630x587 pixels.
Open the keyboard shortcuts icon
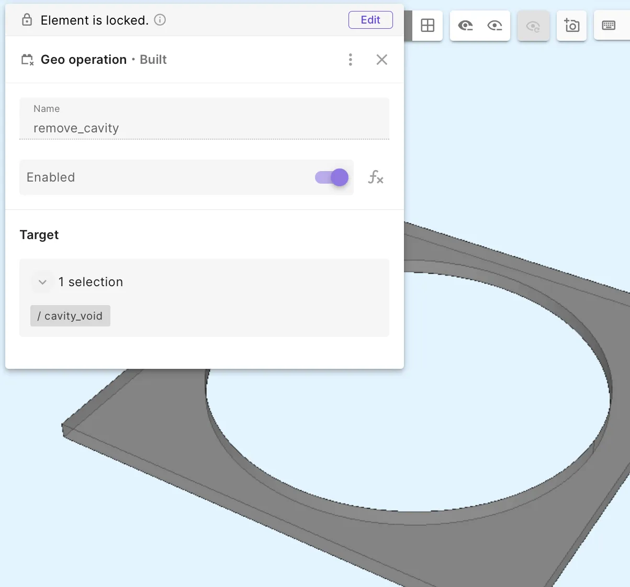point(609,25)
